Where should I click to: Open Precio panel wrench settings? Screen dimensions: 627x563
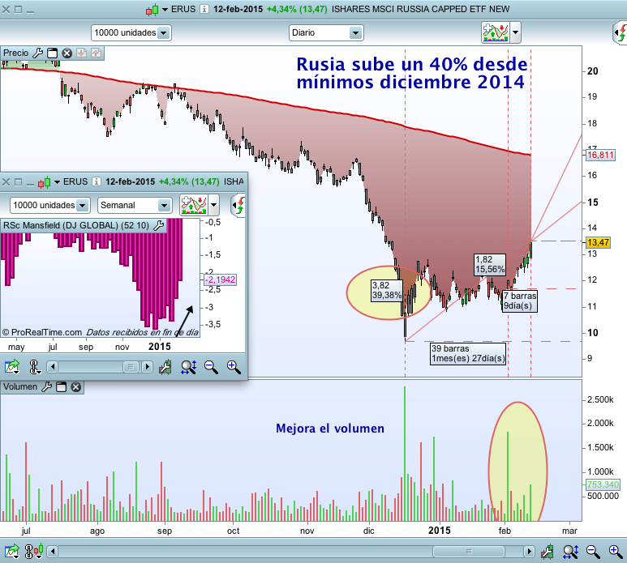click(37, 53)
